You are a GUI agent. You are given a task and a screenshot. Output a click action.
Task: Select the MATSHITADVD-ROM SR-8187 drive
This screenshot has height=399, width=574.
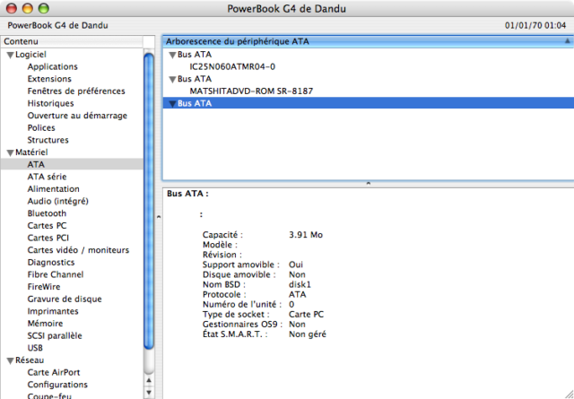(251, 91)
